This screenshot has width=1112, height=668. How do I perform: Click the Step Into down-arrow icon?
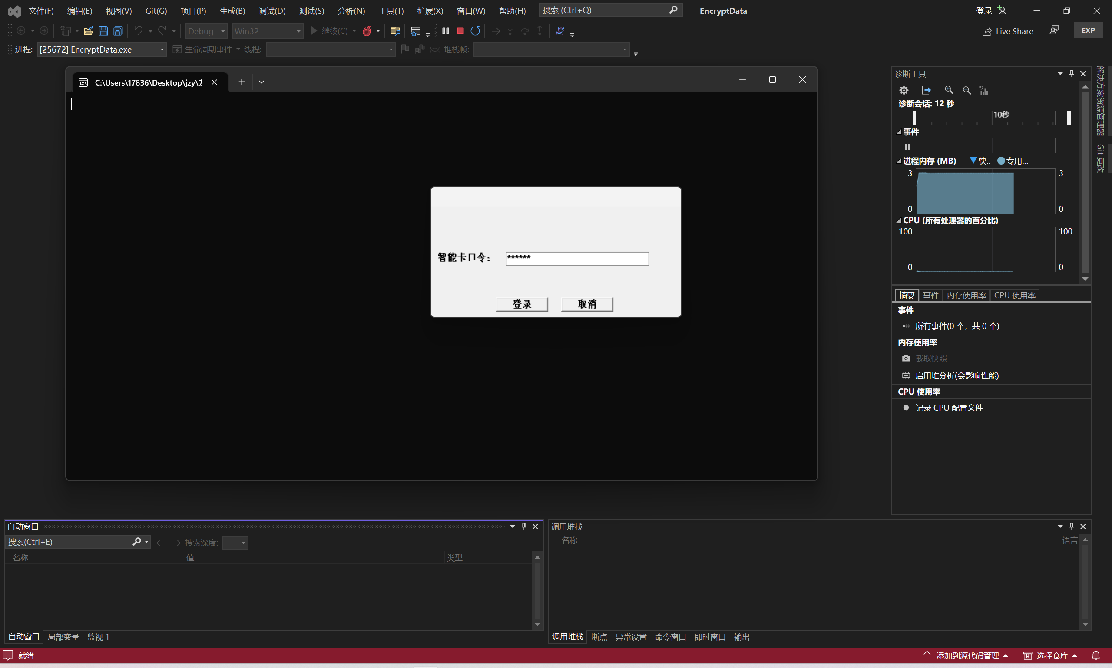510,31
